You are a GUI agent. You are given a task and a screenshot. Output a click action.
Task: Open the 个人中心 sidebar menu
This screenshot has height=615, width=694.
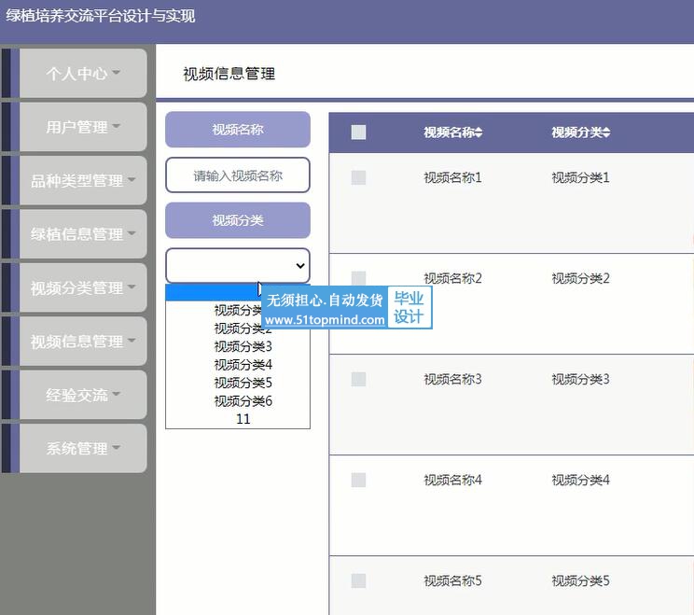[x=83, y=73]
